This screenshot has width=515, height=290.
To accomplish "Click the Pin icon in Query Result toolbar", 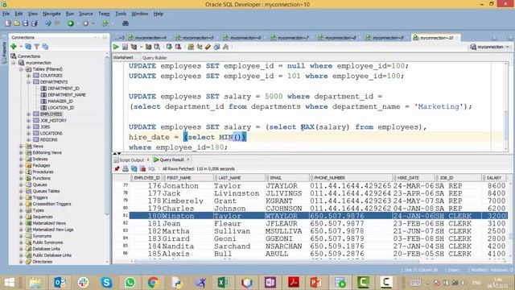I will click(x=117, y=168).
